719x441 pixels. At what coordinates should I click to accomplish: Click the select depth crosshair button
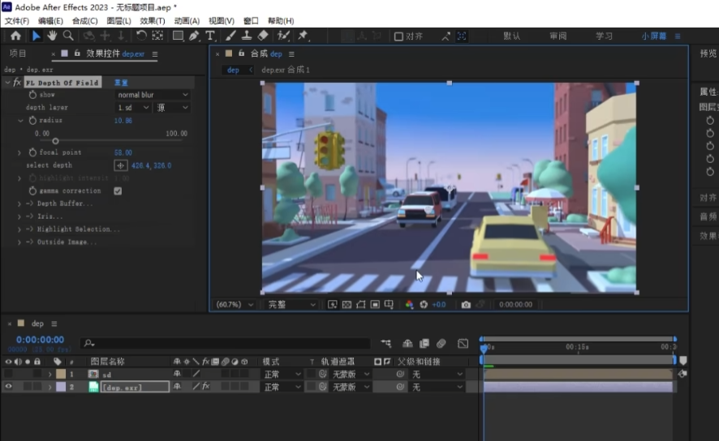[x=120, y=165]
